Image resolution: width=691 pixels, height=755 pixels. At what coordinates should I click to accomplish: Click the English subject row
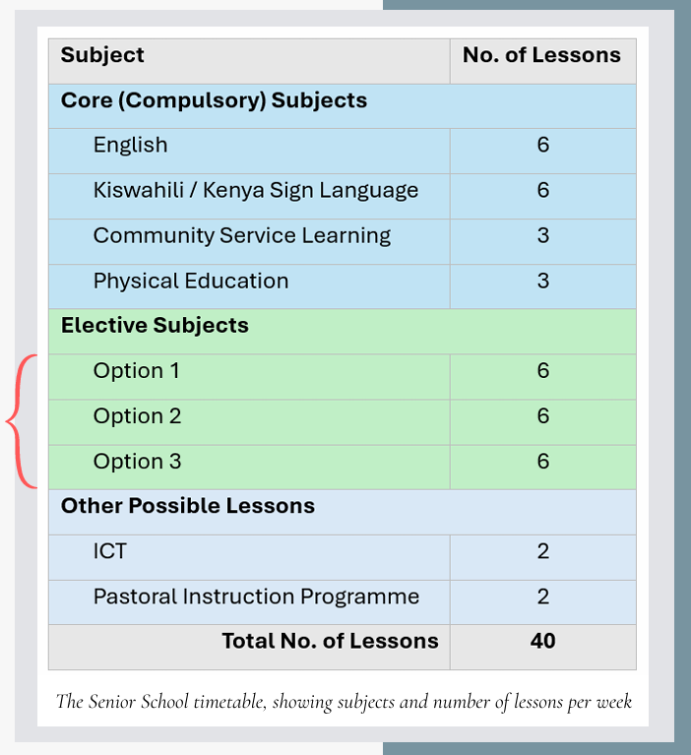coord(130,145)
